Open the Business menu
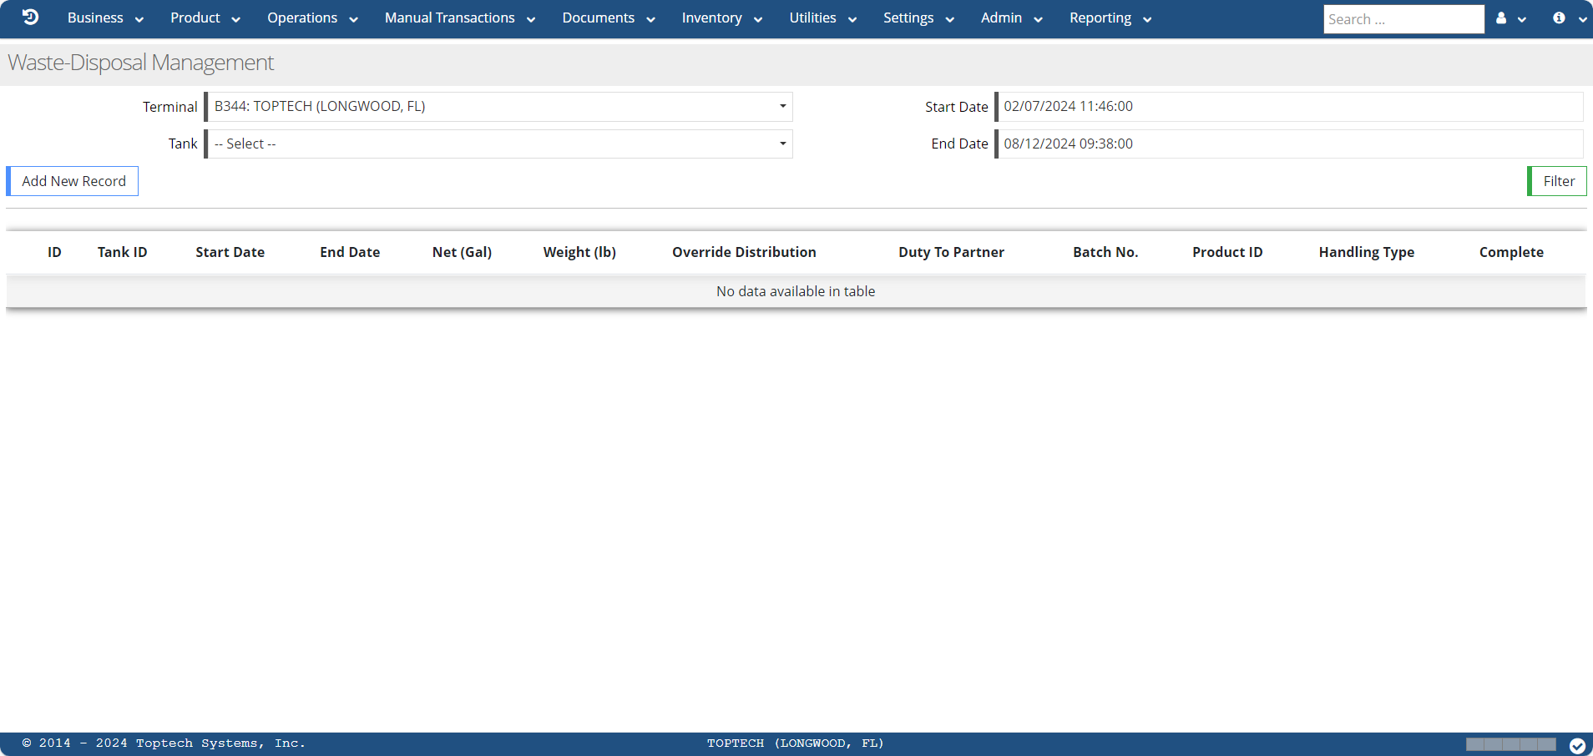1593x756 pixels. [105, 18]
